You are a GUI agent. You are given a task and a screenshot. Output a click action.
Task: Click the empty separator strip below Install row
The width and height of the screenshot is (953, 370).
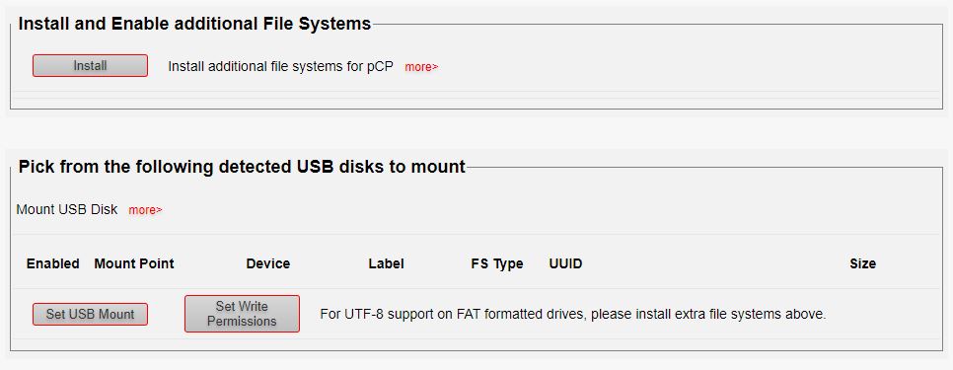pyautogui.click(x=476, y=95)
